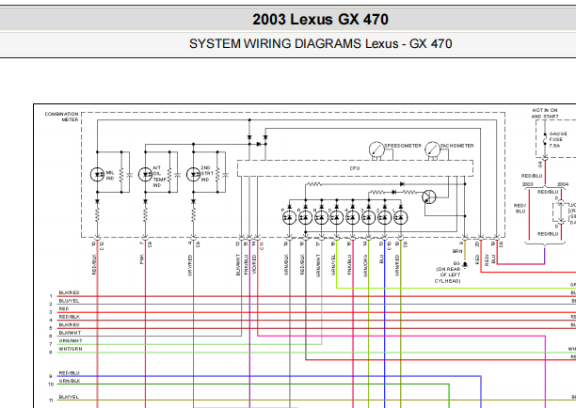Click the COMBINATION METER label
The image size is (576, 408).
tap(62, 117)
